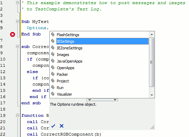Click the completion list scroll up arrow

(152, 34)
